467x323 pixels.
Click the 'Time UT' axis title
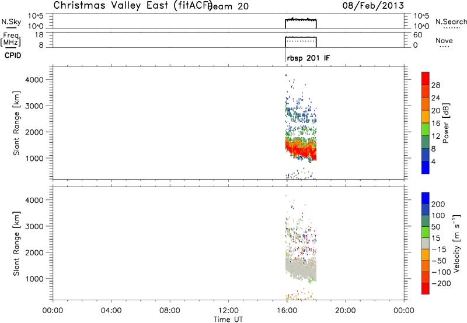pyautogui.click(x=228, y=320)
